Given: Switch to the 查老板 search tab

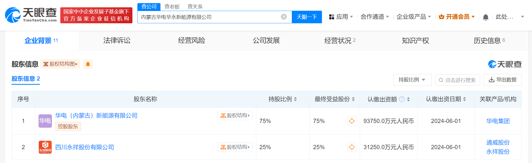Looking at the screenshot, I should (172, 7).
